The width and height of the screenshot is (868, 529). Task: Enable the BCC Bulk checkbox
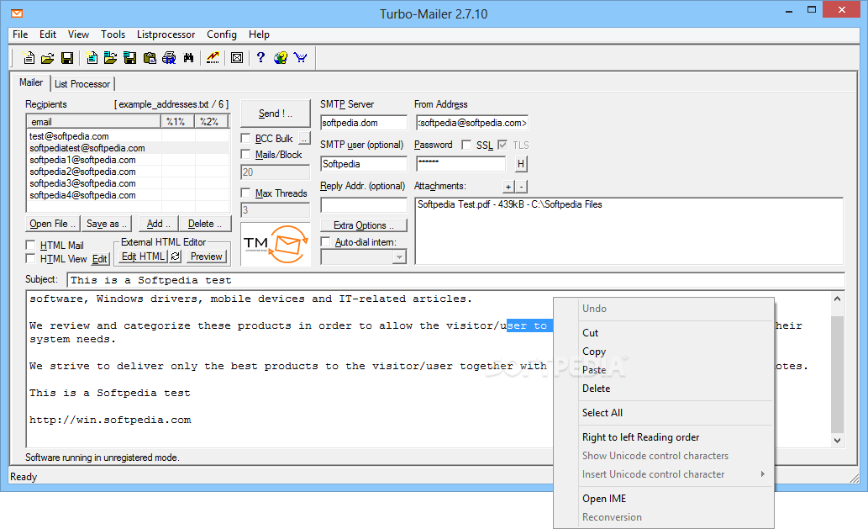coord(246,138)
